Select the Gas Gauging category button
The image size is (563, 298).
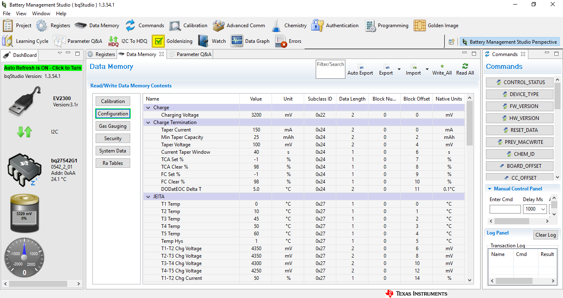[113, 126]
